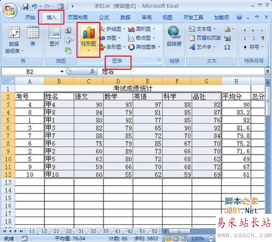The image size is (272, 242).
Task: Open the 开发工具 tab
Action: (193, 17)
